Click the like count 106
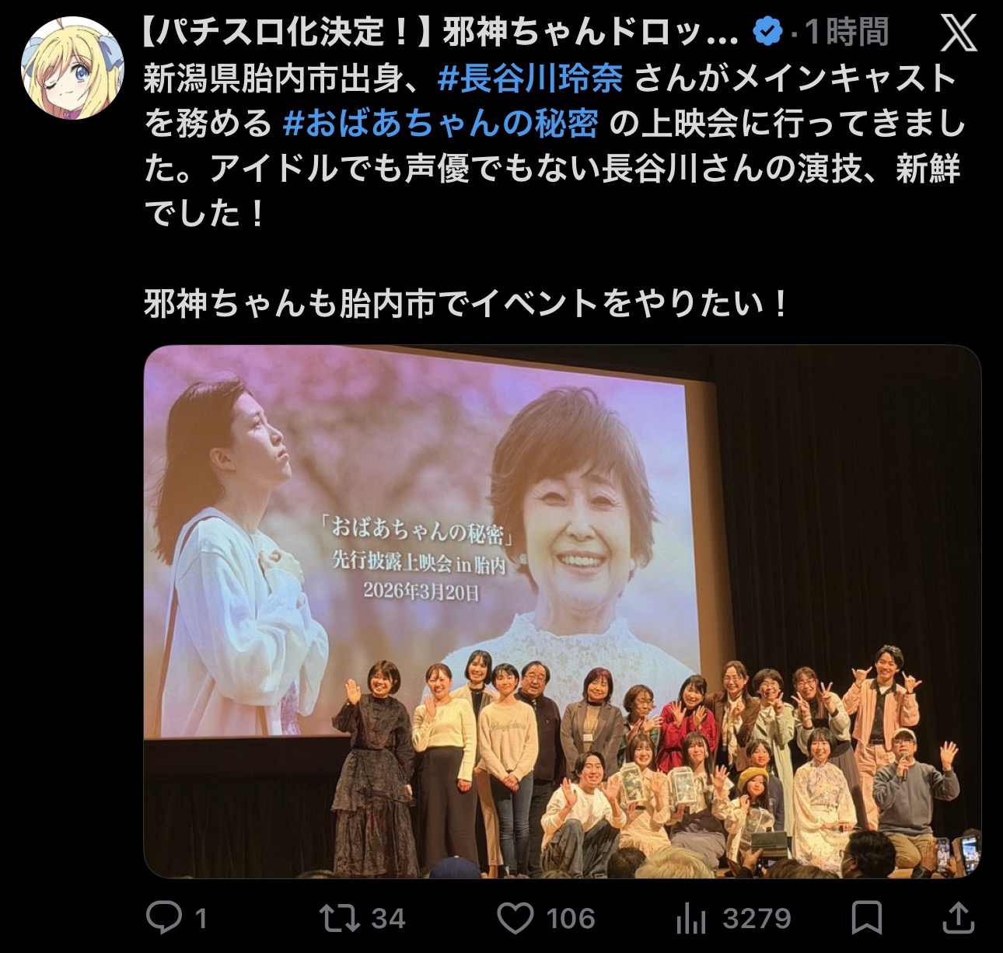Viewport: 1003px width, 953px height. (571, 919)
